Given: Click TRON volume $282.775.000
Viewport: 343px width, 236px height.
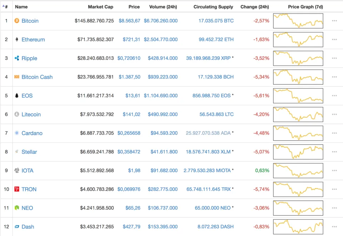Looking at the screenshot, I should pos(163,189).
